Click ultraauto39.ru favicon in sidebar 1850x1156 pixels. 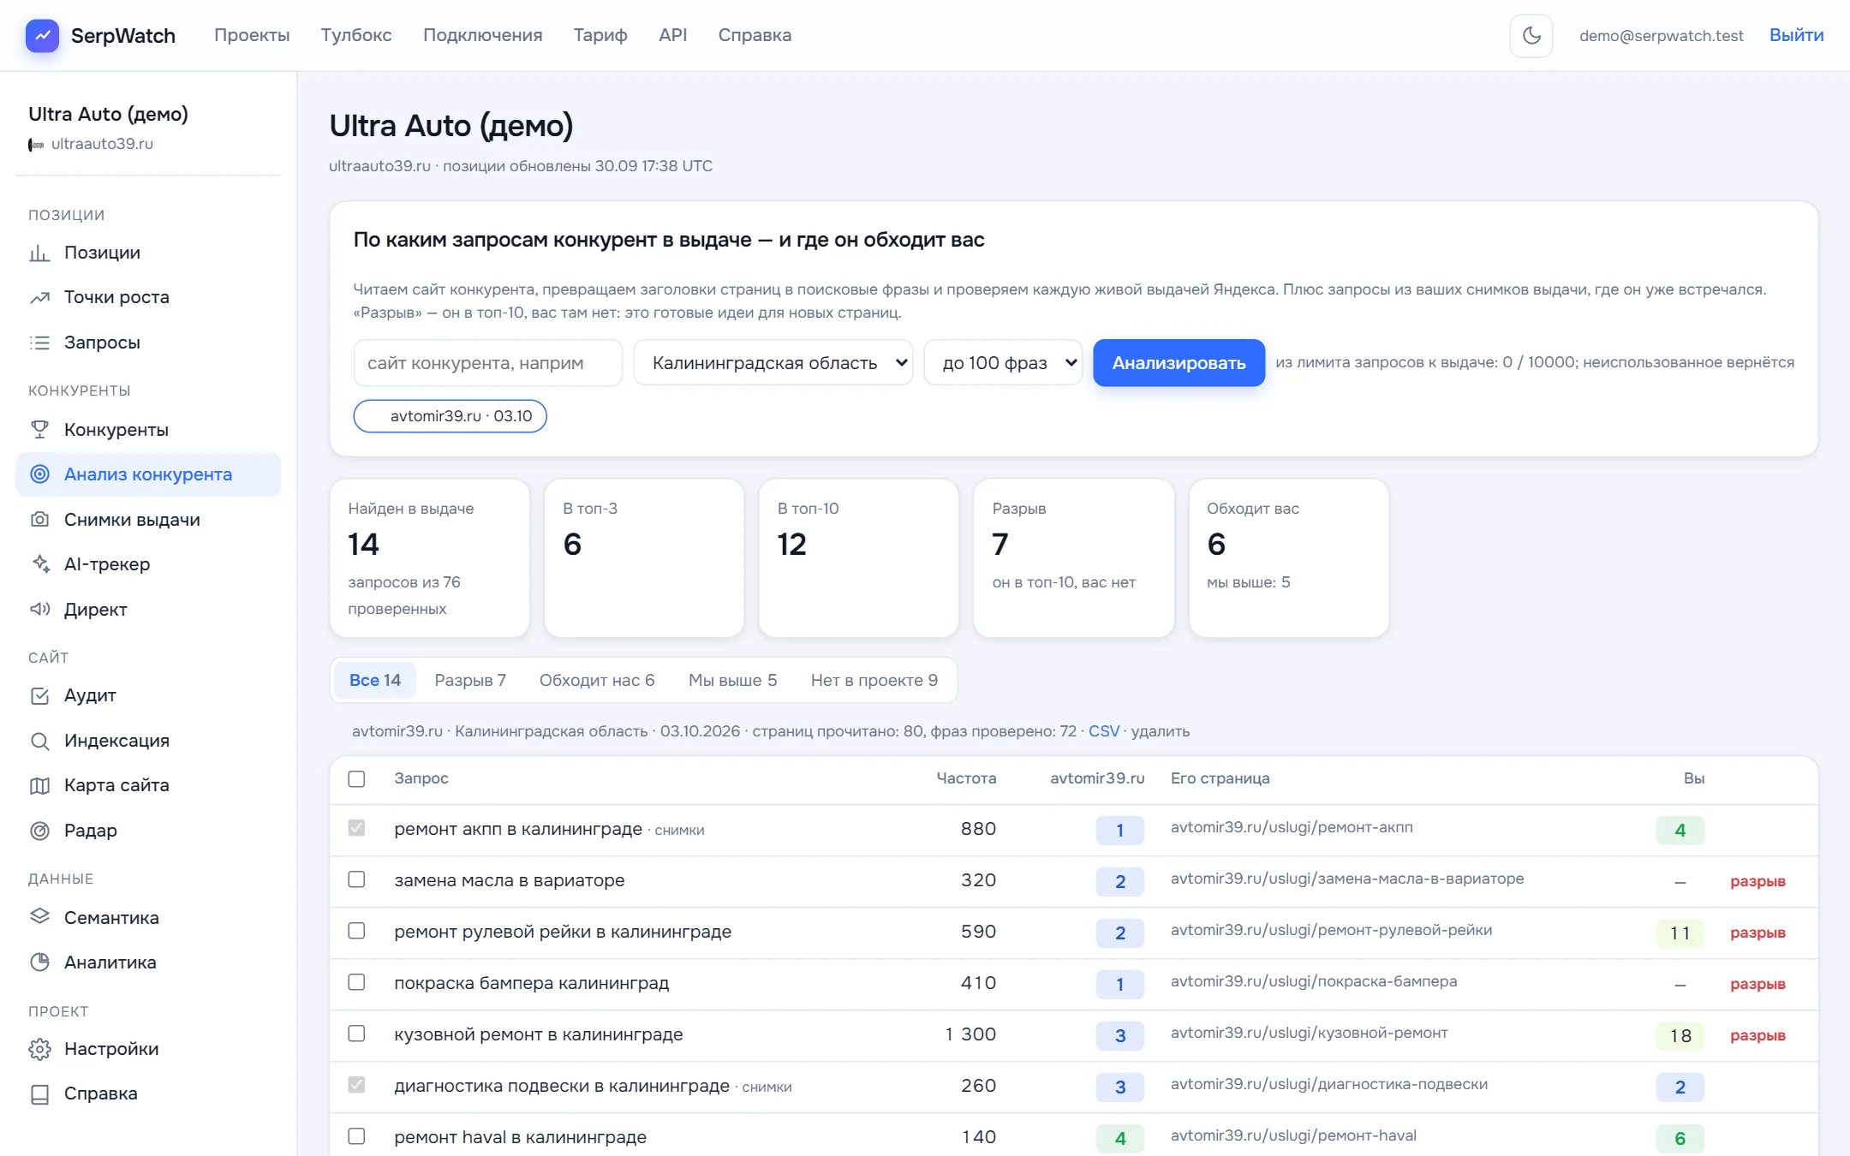(x=36, y=145)
